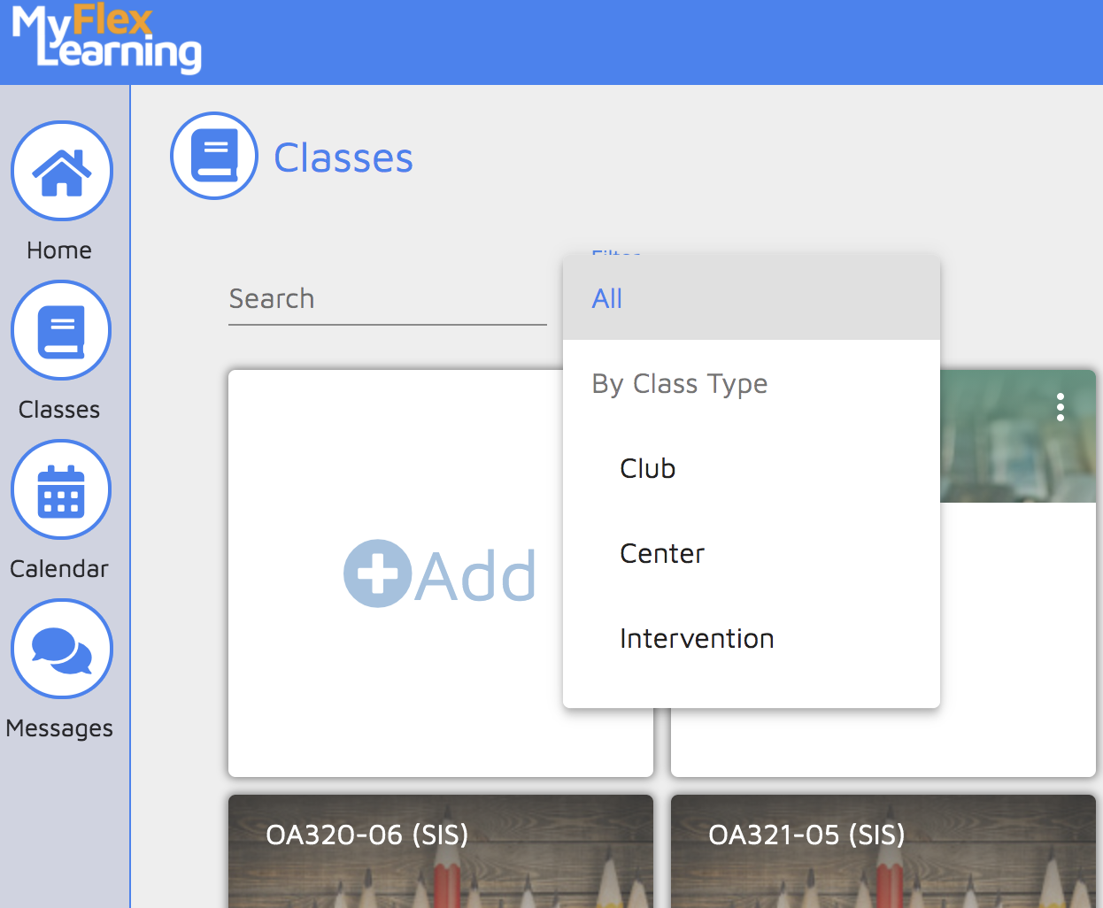Open the three-dot menu on class card

pyautogui.click(x=1060, y=407)
